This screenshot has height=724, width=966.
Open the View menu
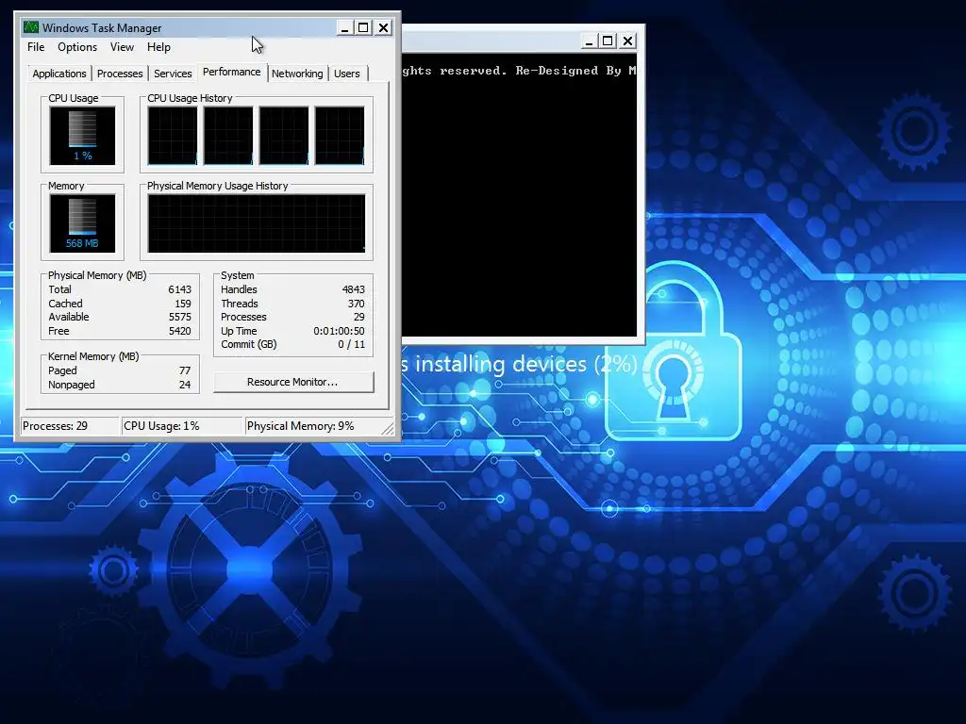coord(122,47)
